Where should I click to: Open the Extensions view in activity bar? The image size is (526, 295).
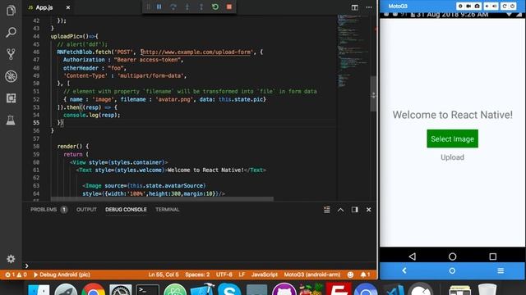click(x=11, y=98)
